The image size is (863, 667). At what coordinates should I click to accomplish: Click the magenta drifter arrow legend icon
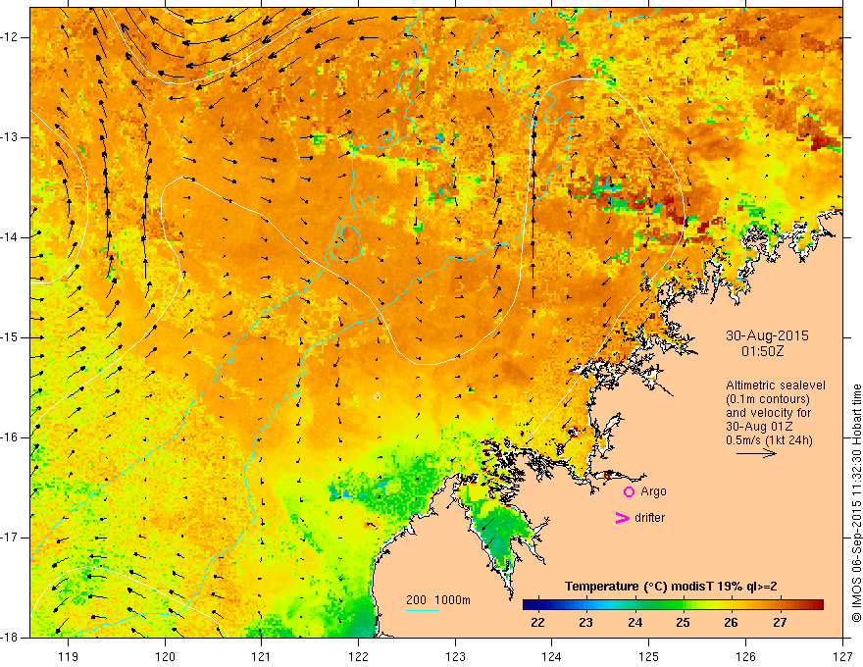point(622,518)
